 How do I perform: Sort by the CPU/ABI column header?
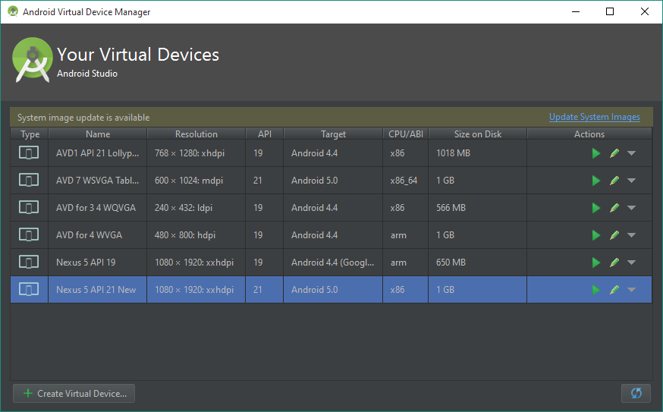click(406, 134)
